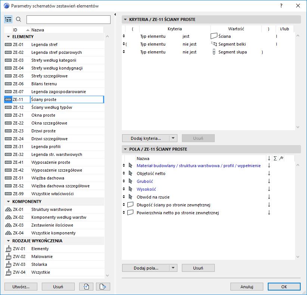Collapse the left panel with splitter arrow

(115, 14)
